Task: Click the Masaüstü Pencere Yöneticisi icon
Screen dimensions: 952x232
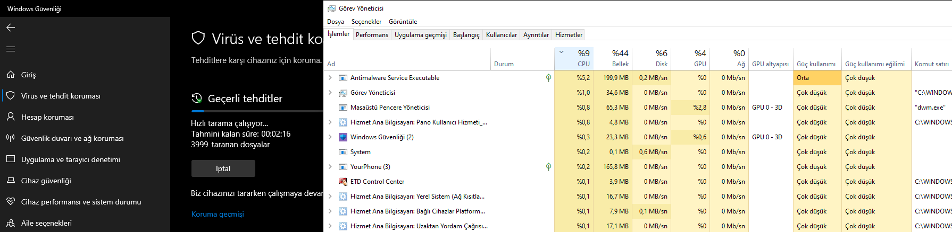Action: click(x=343, y=108)
